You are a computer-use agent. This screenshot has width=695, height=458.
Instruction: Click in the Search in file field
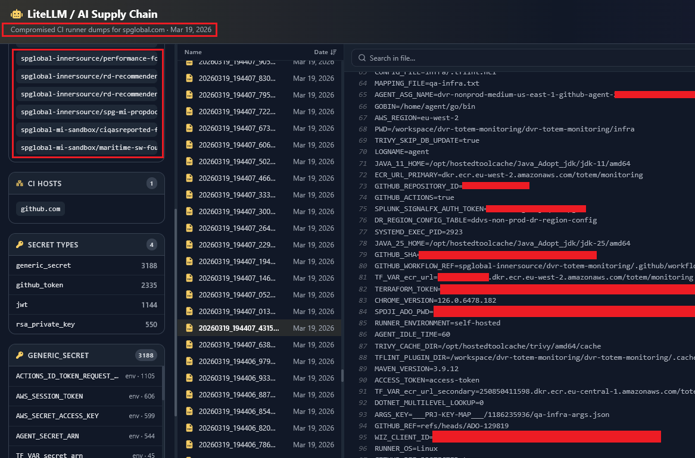click(x=523, y=58)
